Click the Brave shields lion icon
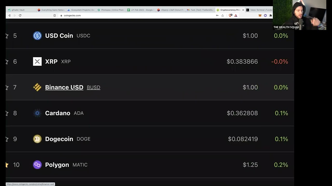This screenshot has width=332, height=186. [x=230, y=16]
